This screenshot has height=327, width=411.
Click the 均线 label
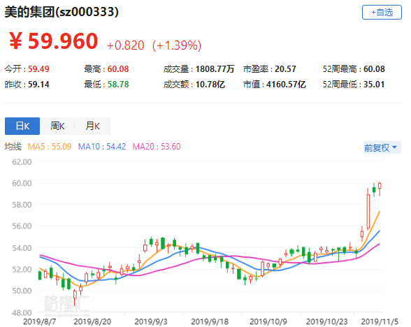[x=13, y=146]
